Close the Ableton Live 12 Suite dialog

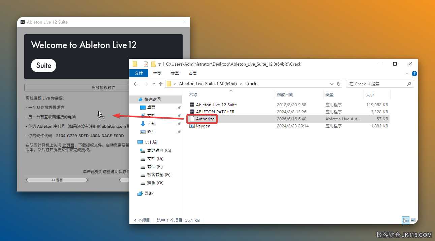[x=184, y=22]
